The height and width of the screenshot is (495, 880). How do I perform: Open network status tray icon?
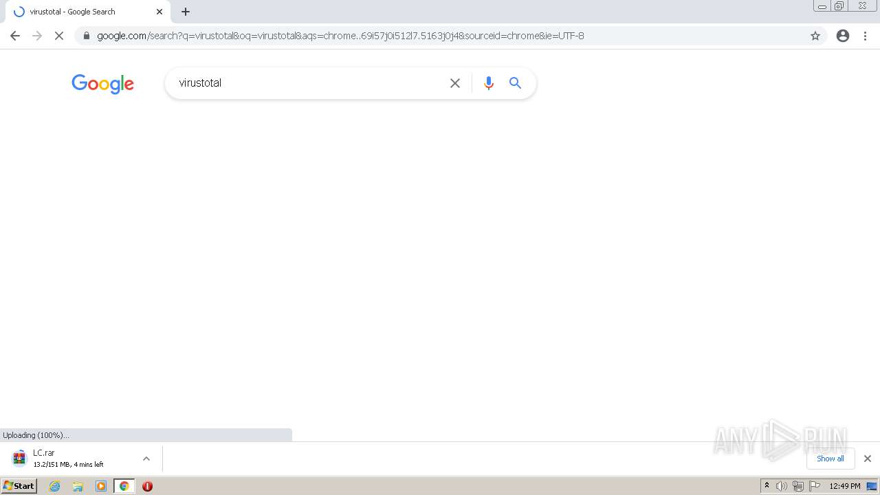coord(798,486)
